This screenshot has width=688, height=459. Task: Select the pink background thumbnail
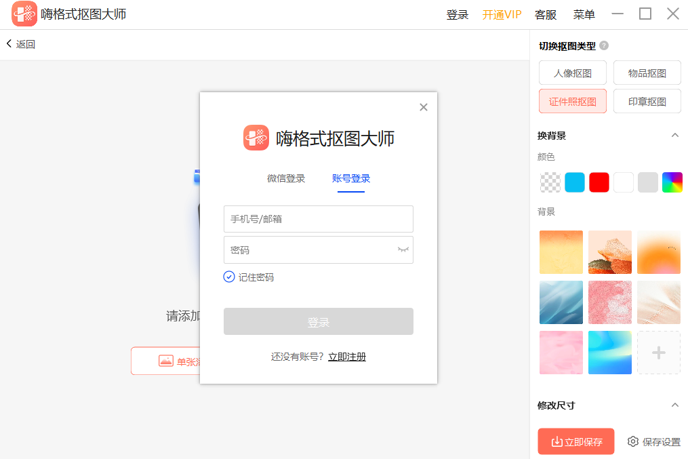pos(561,352)
